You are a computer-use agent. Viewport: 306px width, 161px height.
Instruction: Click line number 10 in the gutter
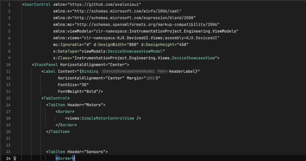8,65
